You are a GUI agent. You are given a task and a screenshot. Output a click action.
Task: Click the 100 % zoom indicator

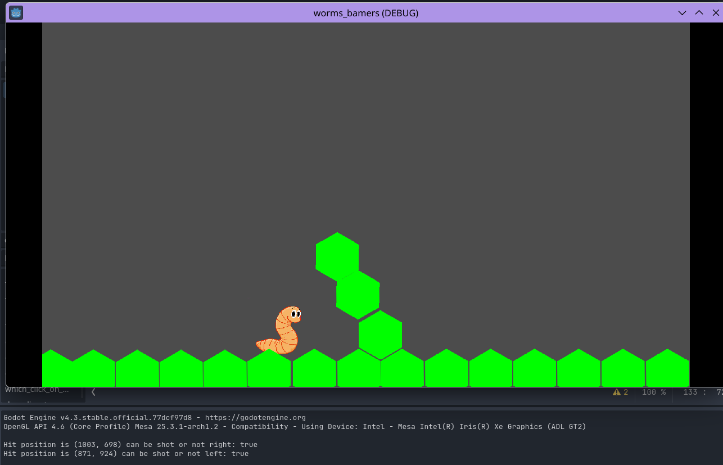coord(654,392)
